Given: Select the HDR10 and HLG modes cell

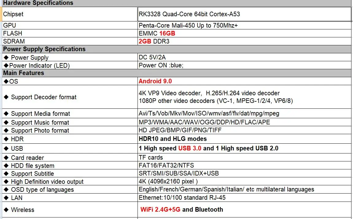Looking at the screenshot, I should point(244,139).
